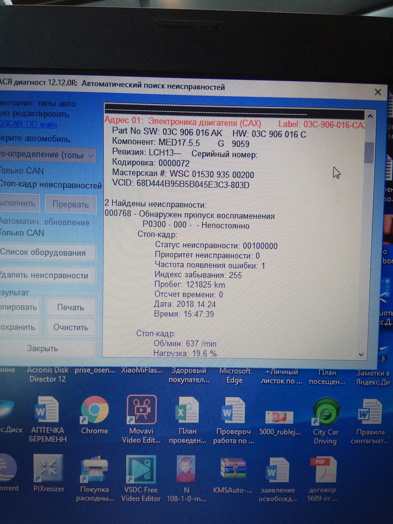Open the XiaoMiFlash desktop shortcut
The image size is (393, 524).
click(142, 370)
